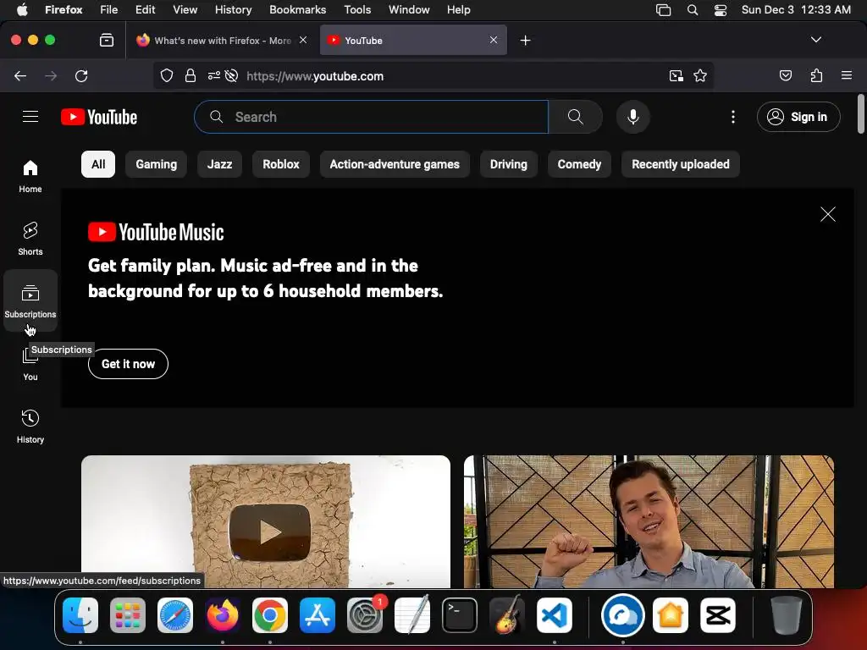The height and width of the screenshot is (650, 867).
Task: Click the search magnifier button
Action: [x=576, y=117]
